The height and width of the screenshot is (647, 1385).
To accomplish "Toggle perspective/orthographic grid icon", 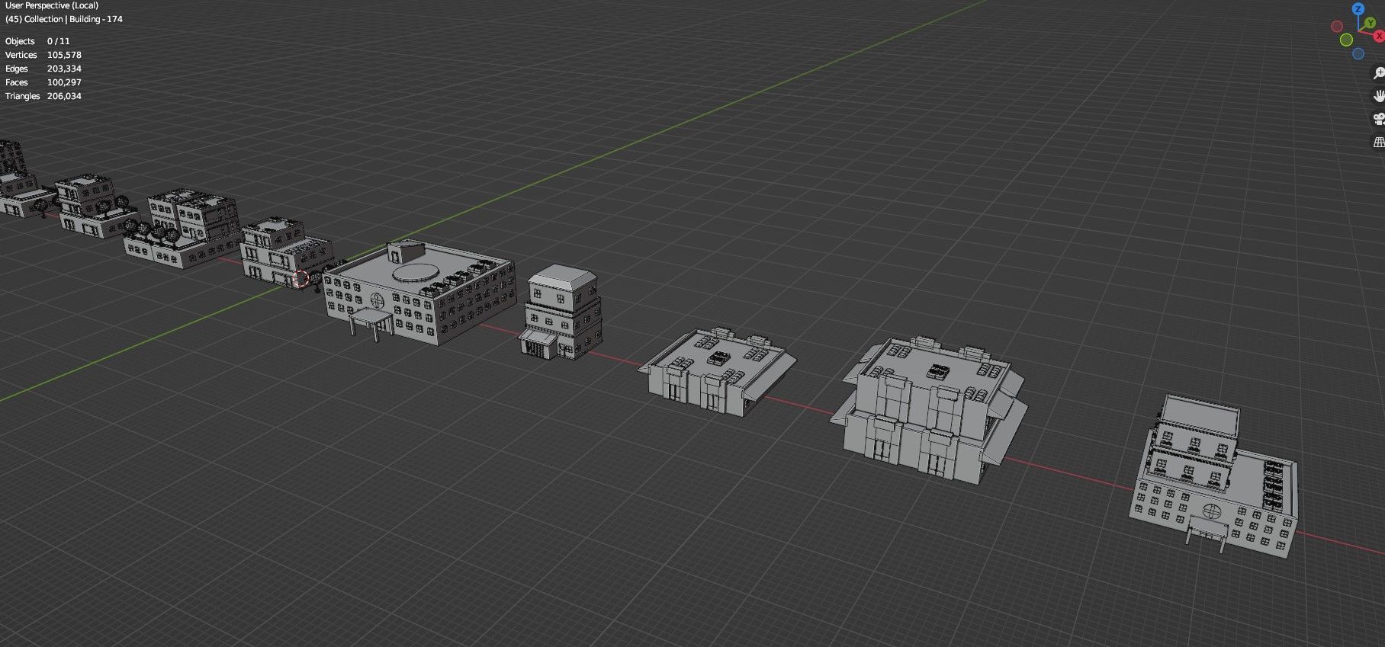I will (1379, 142).
